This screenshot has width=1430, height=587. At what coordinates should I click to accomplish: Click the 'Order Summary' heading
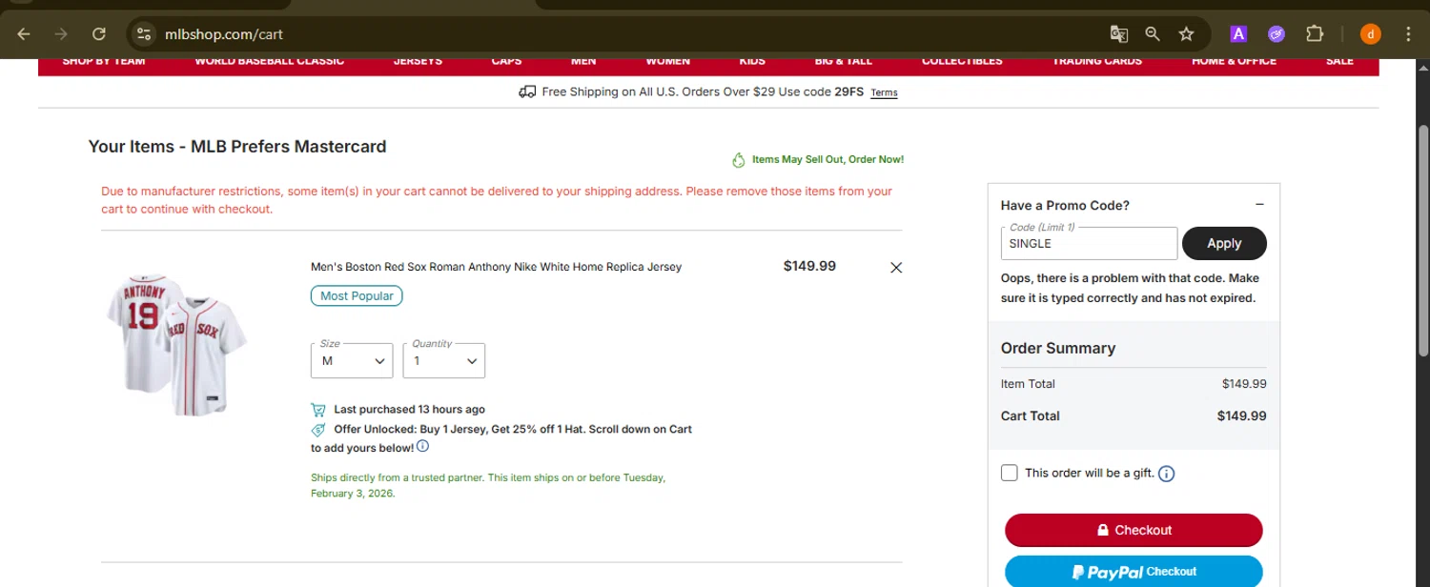[x=1058, y=348]
